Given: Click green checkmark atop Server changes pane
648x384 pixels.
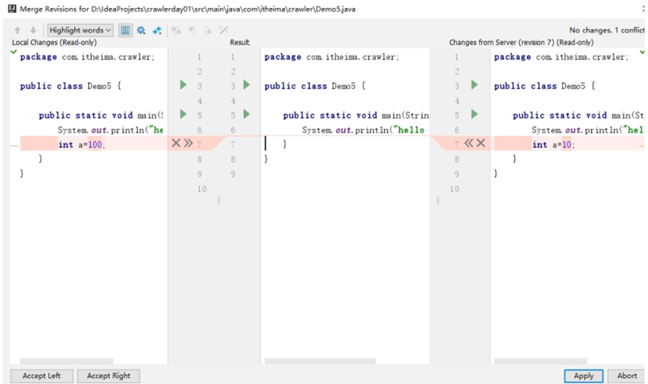Looking at the screenshot, I should click(x=642, y=52).
